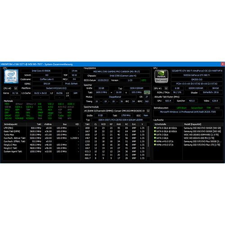
Task: Open the GPU #1 selector dropdown
Action: click(166, 88)
